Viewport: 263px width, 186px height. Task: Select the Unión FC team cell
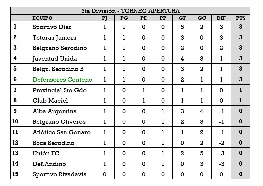46,153
